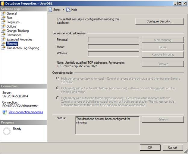The image size is (188, 154).
Task: Click the Cancel button
Action: click(x=173, y=148)
